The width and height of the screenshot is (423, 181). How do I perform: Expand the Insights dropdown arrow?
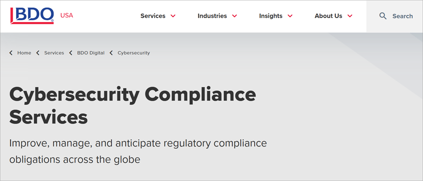point(290,16)
